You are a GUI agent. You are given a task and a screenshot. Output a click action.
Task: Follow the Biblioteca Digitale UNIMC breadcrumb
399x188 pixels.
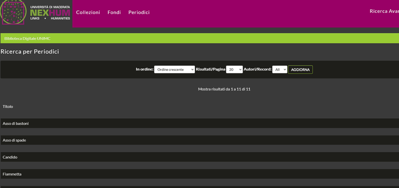pos(27,38)
